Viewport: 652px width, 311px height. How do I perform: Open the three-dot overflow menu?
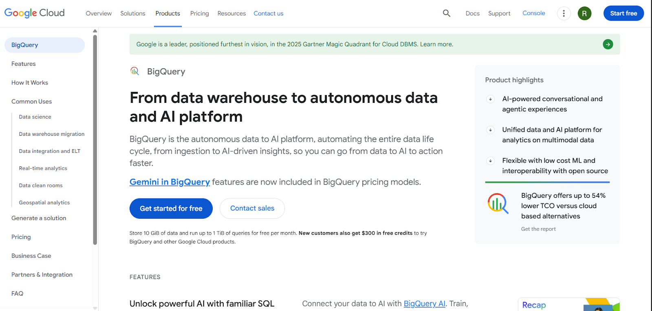[564, 13]
